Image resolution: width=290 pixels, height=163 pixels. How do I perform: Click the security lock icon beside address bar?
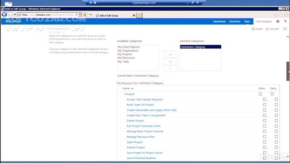click(85, 14)
